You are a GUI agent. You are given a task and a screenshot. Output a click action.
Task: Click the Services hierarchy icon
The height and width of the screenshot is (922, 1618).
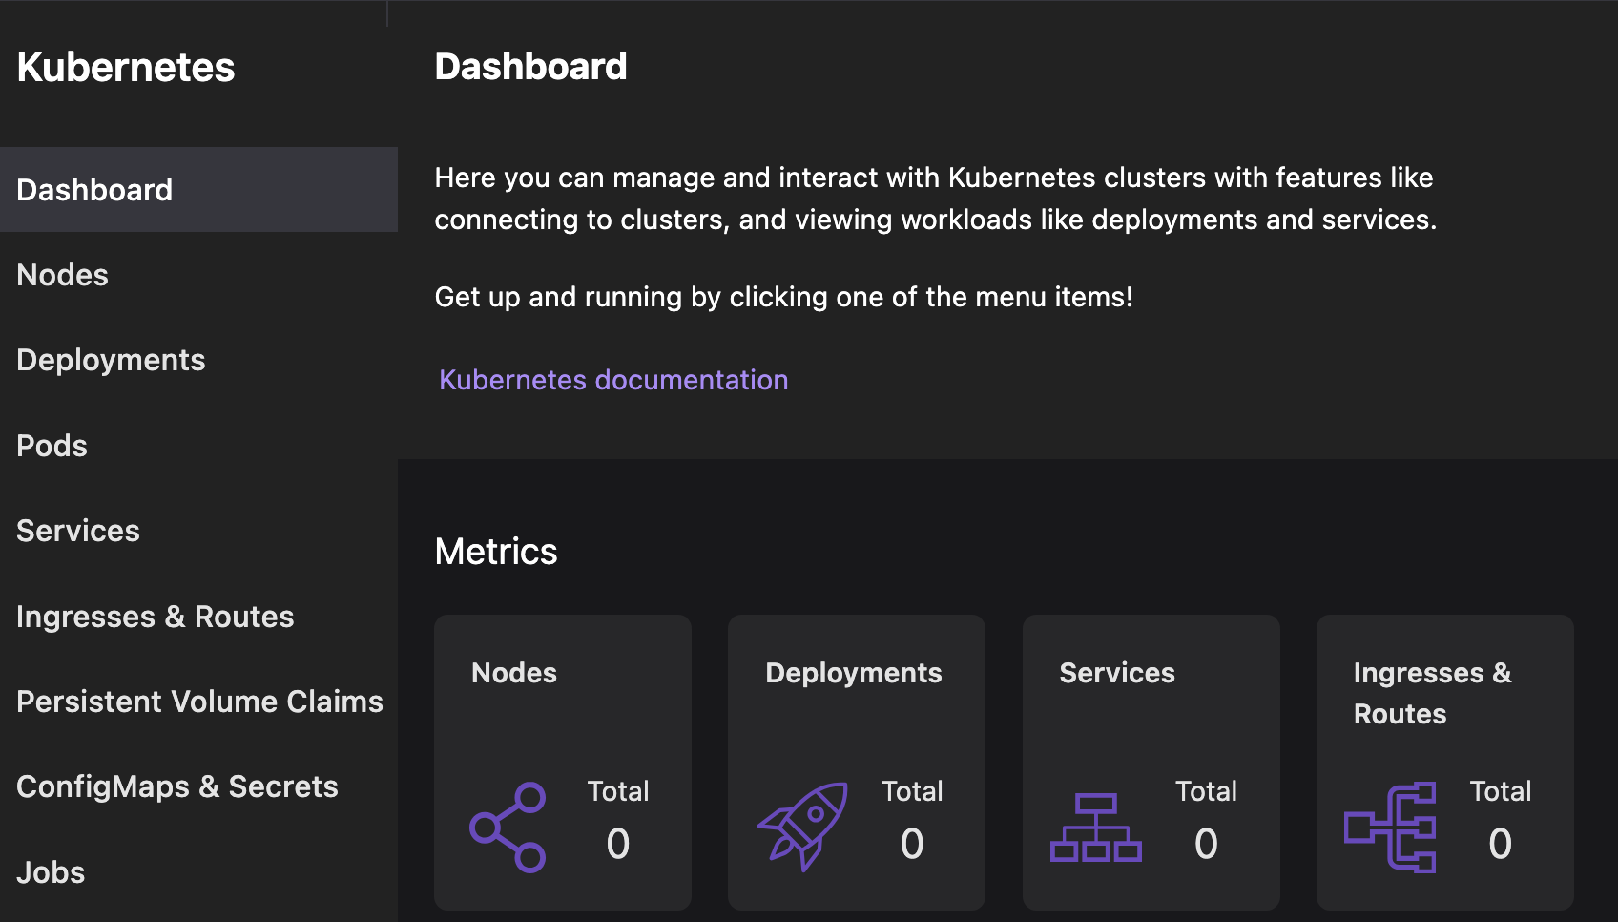[1096, 828]
